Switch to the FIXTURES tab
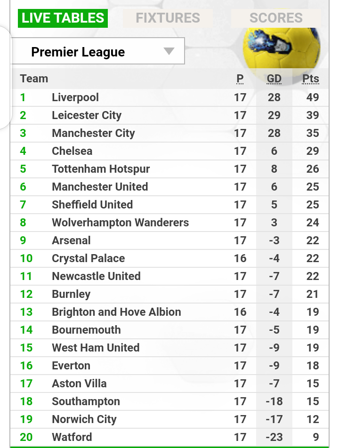This screenshot has height=448, width=339. coord(168,18)
